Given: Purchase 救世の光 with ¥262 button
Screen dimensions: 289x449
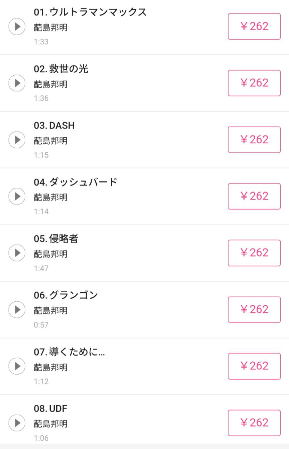Looking at the screenshot, I should tap(254, 83).
